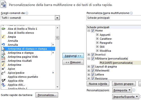Viewport: 141px width, 100px height.
Task: Click the command list scrollbar thumb
Action: (x=57, y=38)
